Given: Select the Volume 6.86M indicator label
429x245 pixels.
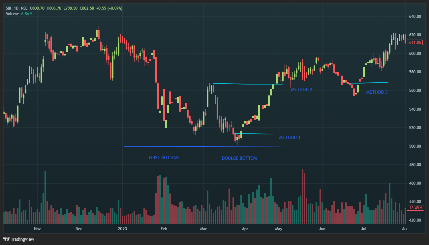Looking at the screenshot, I should click(18, 14).
